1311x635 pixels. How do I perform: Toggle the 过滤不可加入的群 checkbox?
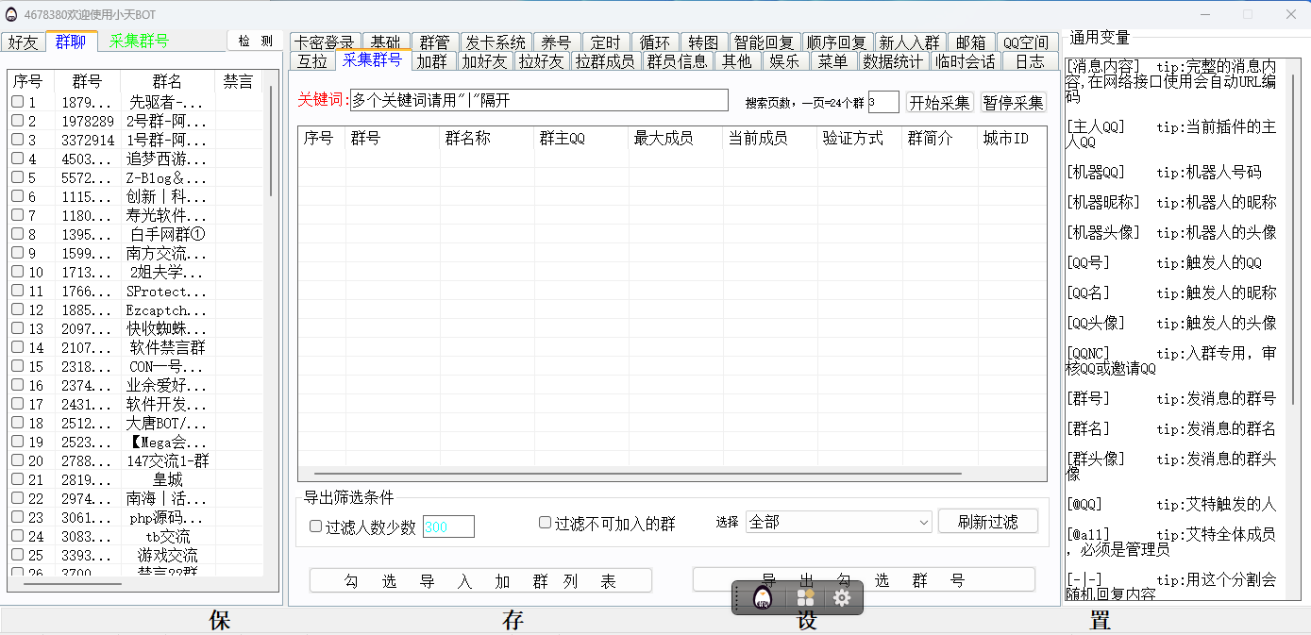pyautogui.click(x=545, y=523)
